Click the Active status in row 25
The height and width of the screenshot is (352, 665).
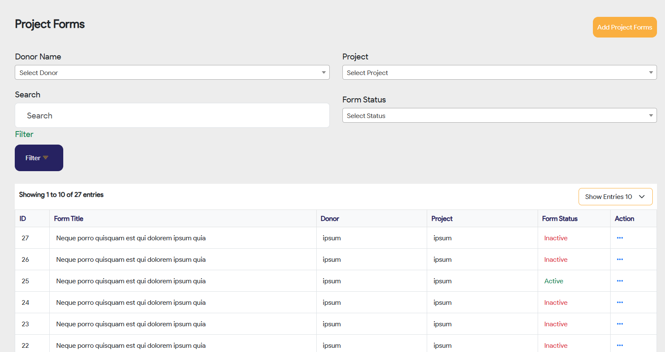[x=554, y=281]
